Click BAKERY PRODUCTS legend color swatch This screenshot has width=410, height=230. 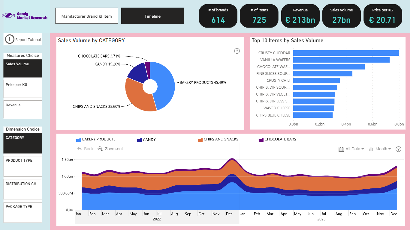coord(79,140)
